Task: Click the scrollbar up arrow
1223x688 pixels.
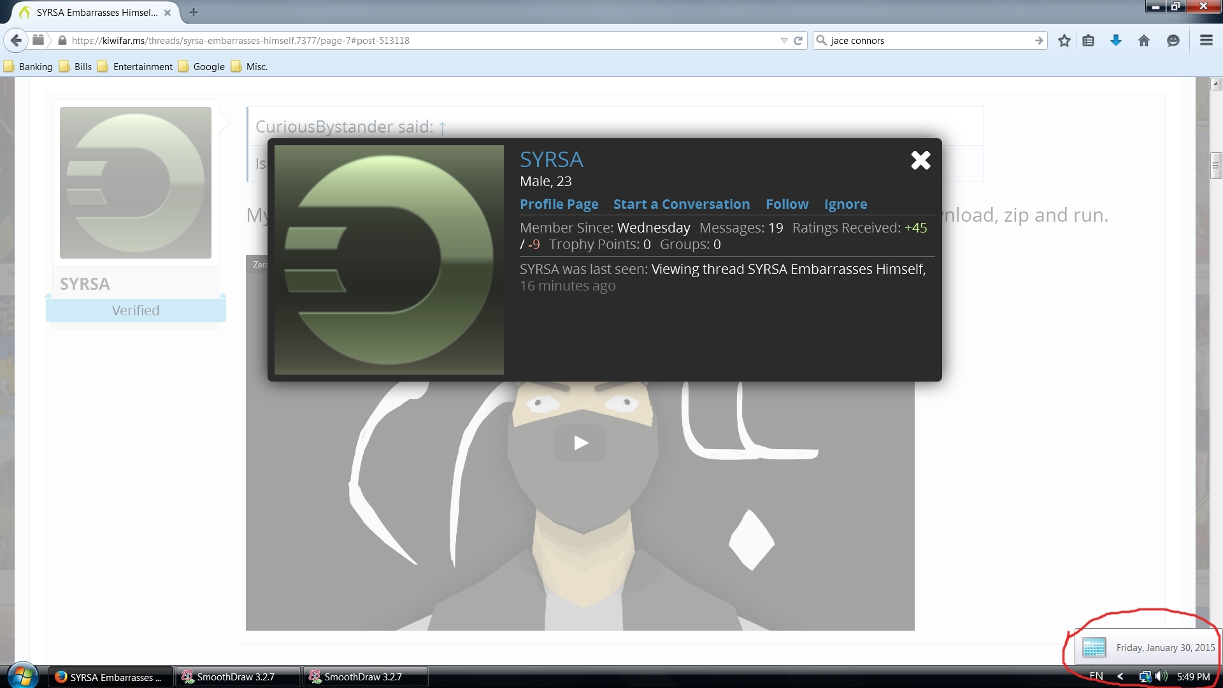Action: click(1216, 83)
